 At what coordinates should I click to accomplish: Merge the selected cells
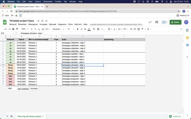pos(102,29)
